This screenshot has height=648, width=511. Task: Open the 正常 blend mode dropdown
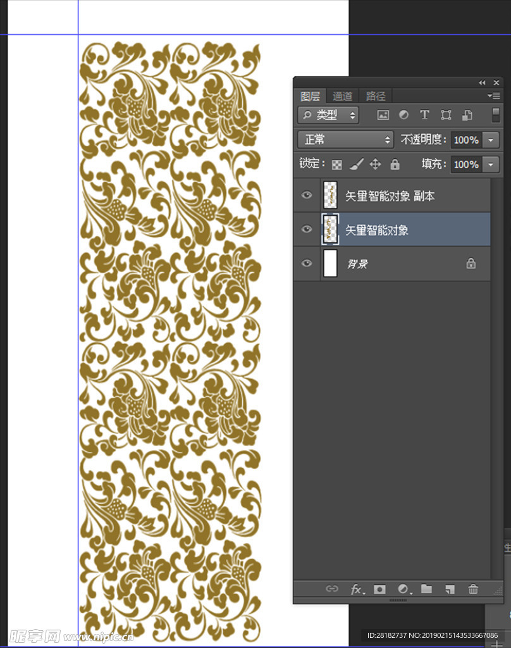346,140
